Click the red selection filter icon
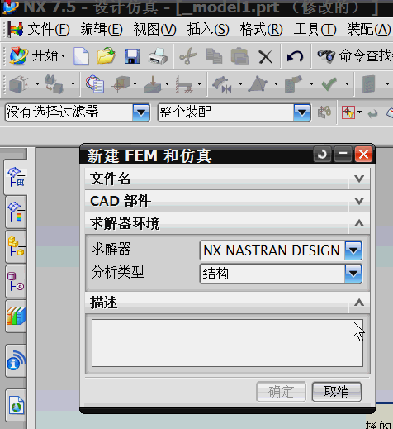Screen dimensions: 393x429 (x=348, y=112)
